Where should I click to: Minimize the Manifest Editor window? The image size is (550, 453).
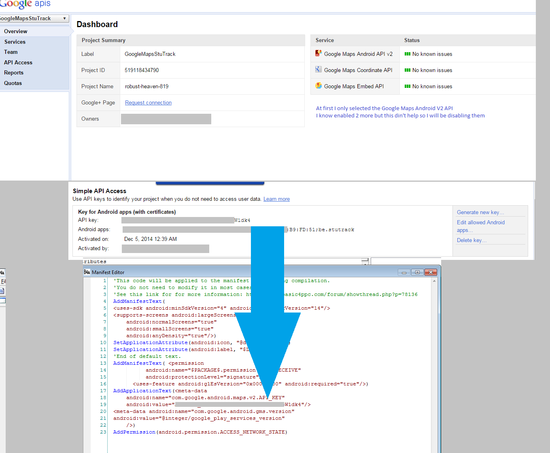coord(404,272)
